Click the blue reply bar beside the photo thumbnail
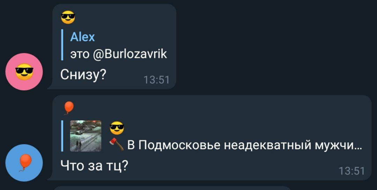Viewport: 377px width, 190px height. coord(62,136)
